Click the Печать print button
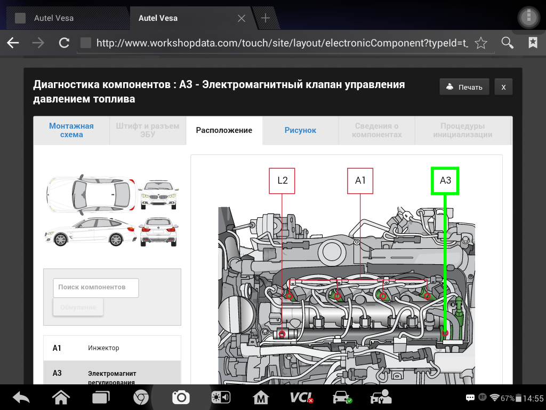Image resolution: width=546 pixels, height=410 pixels. pyautogui.click(x=464, y=87)
